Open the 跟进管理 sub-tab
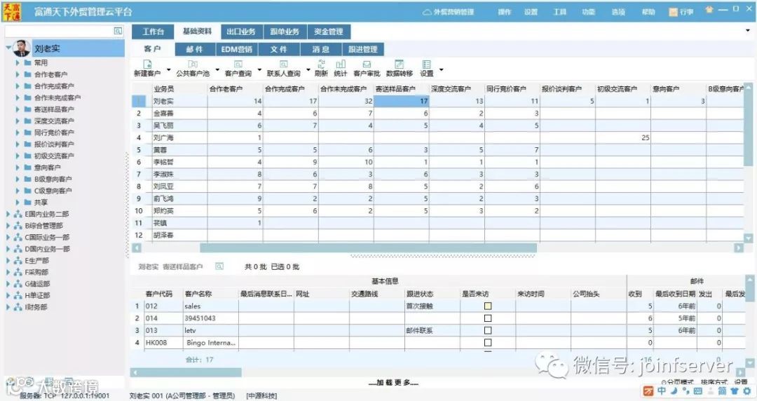The image size is (757, 401). click(x=363, y=49)
